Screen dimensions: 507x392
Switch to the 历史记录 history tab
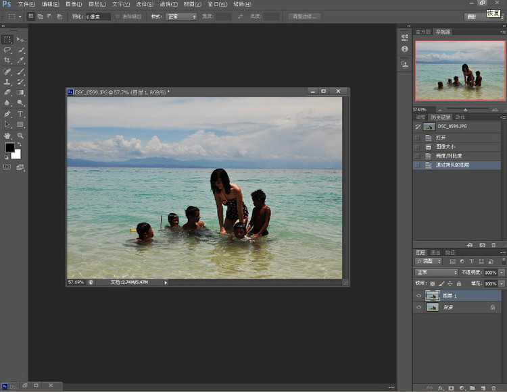click(x=439, y=117)
